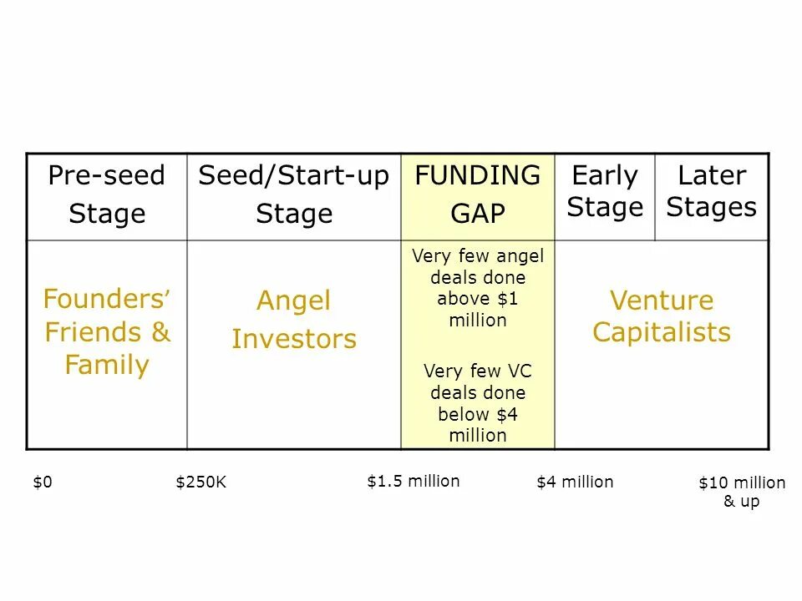Click the $1.5 million label
Image resolution: width=802 pixels, height=601 pixels.
(x=414, y=481)
